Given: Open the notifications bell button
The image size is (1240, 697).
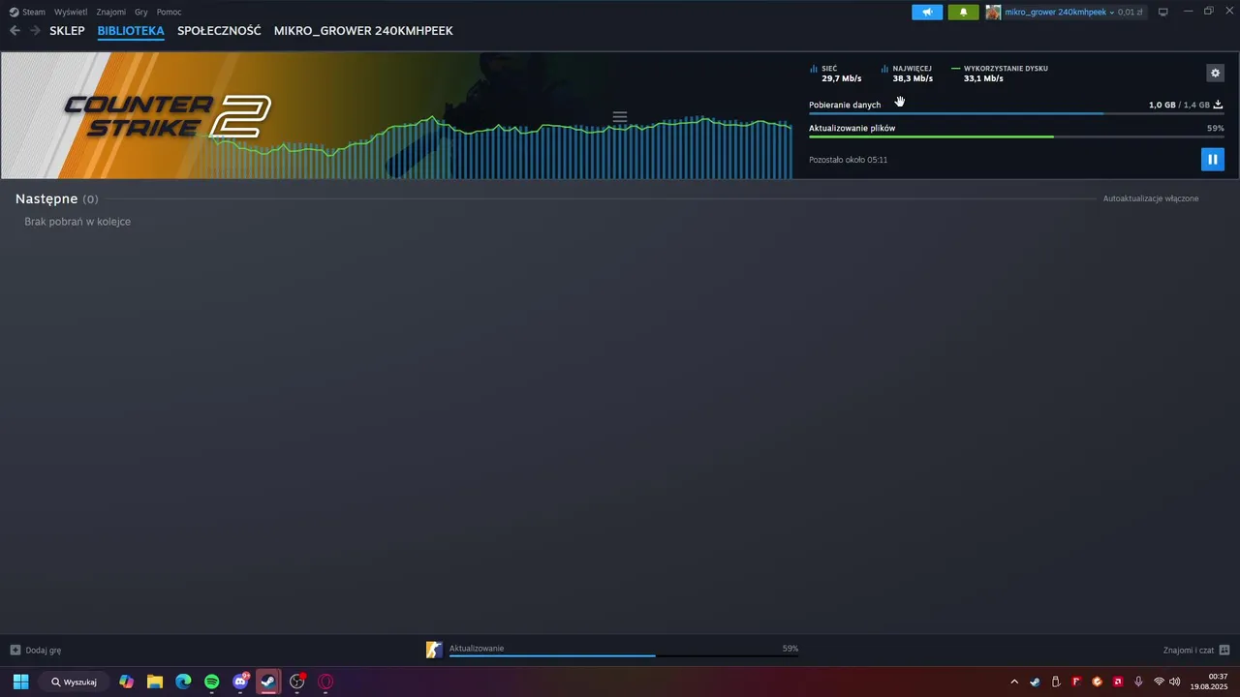Looking at the screenshot, I should click(x=963, y=12).
